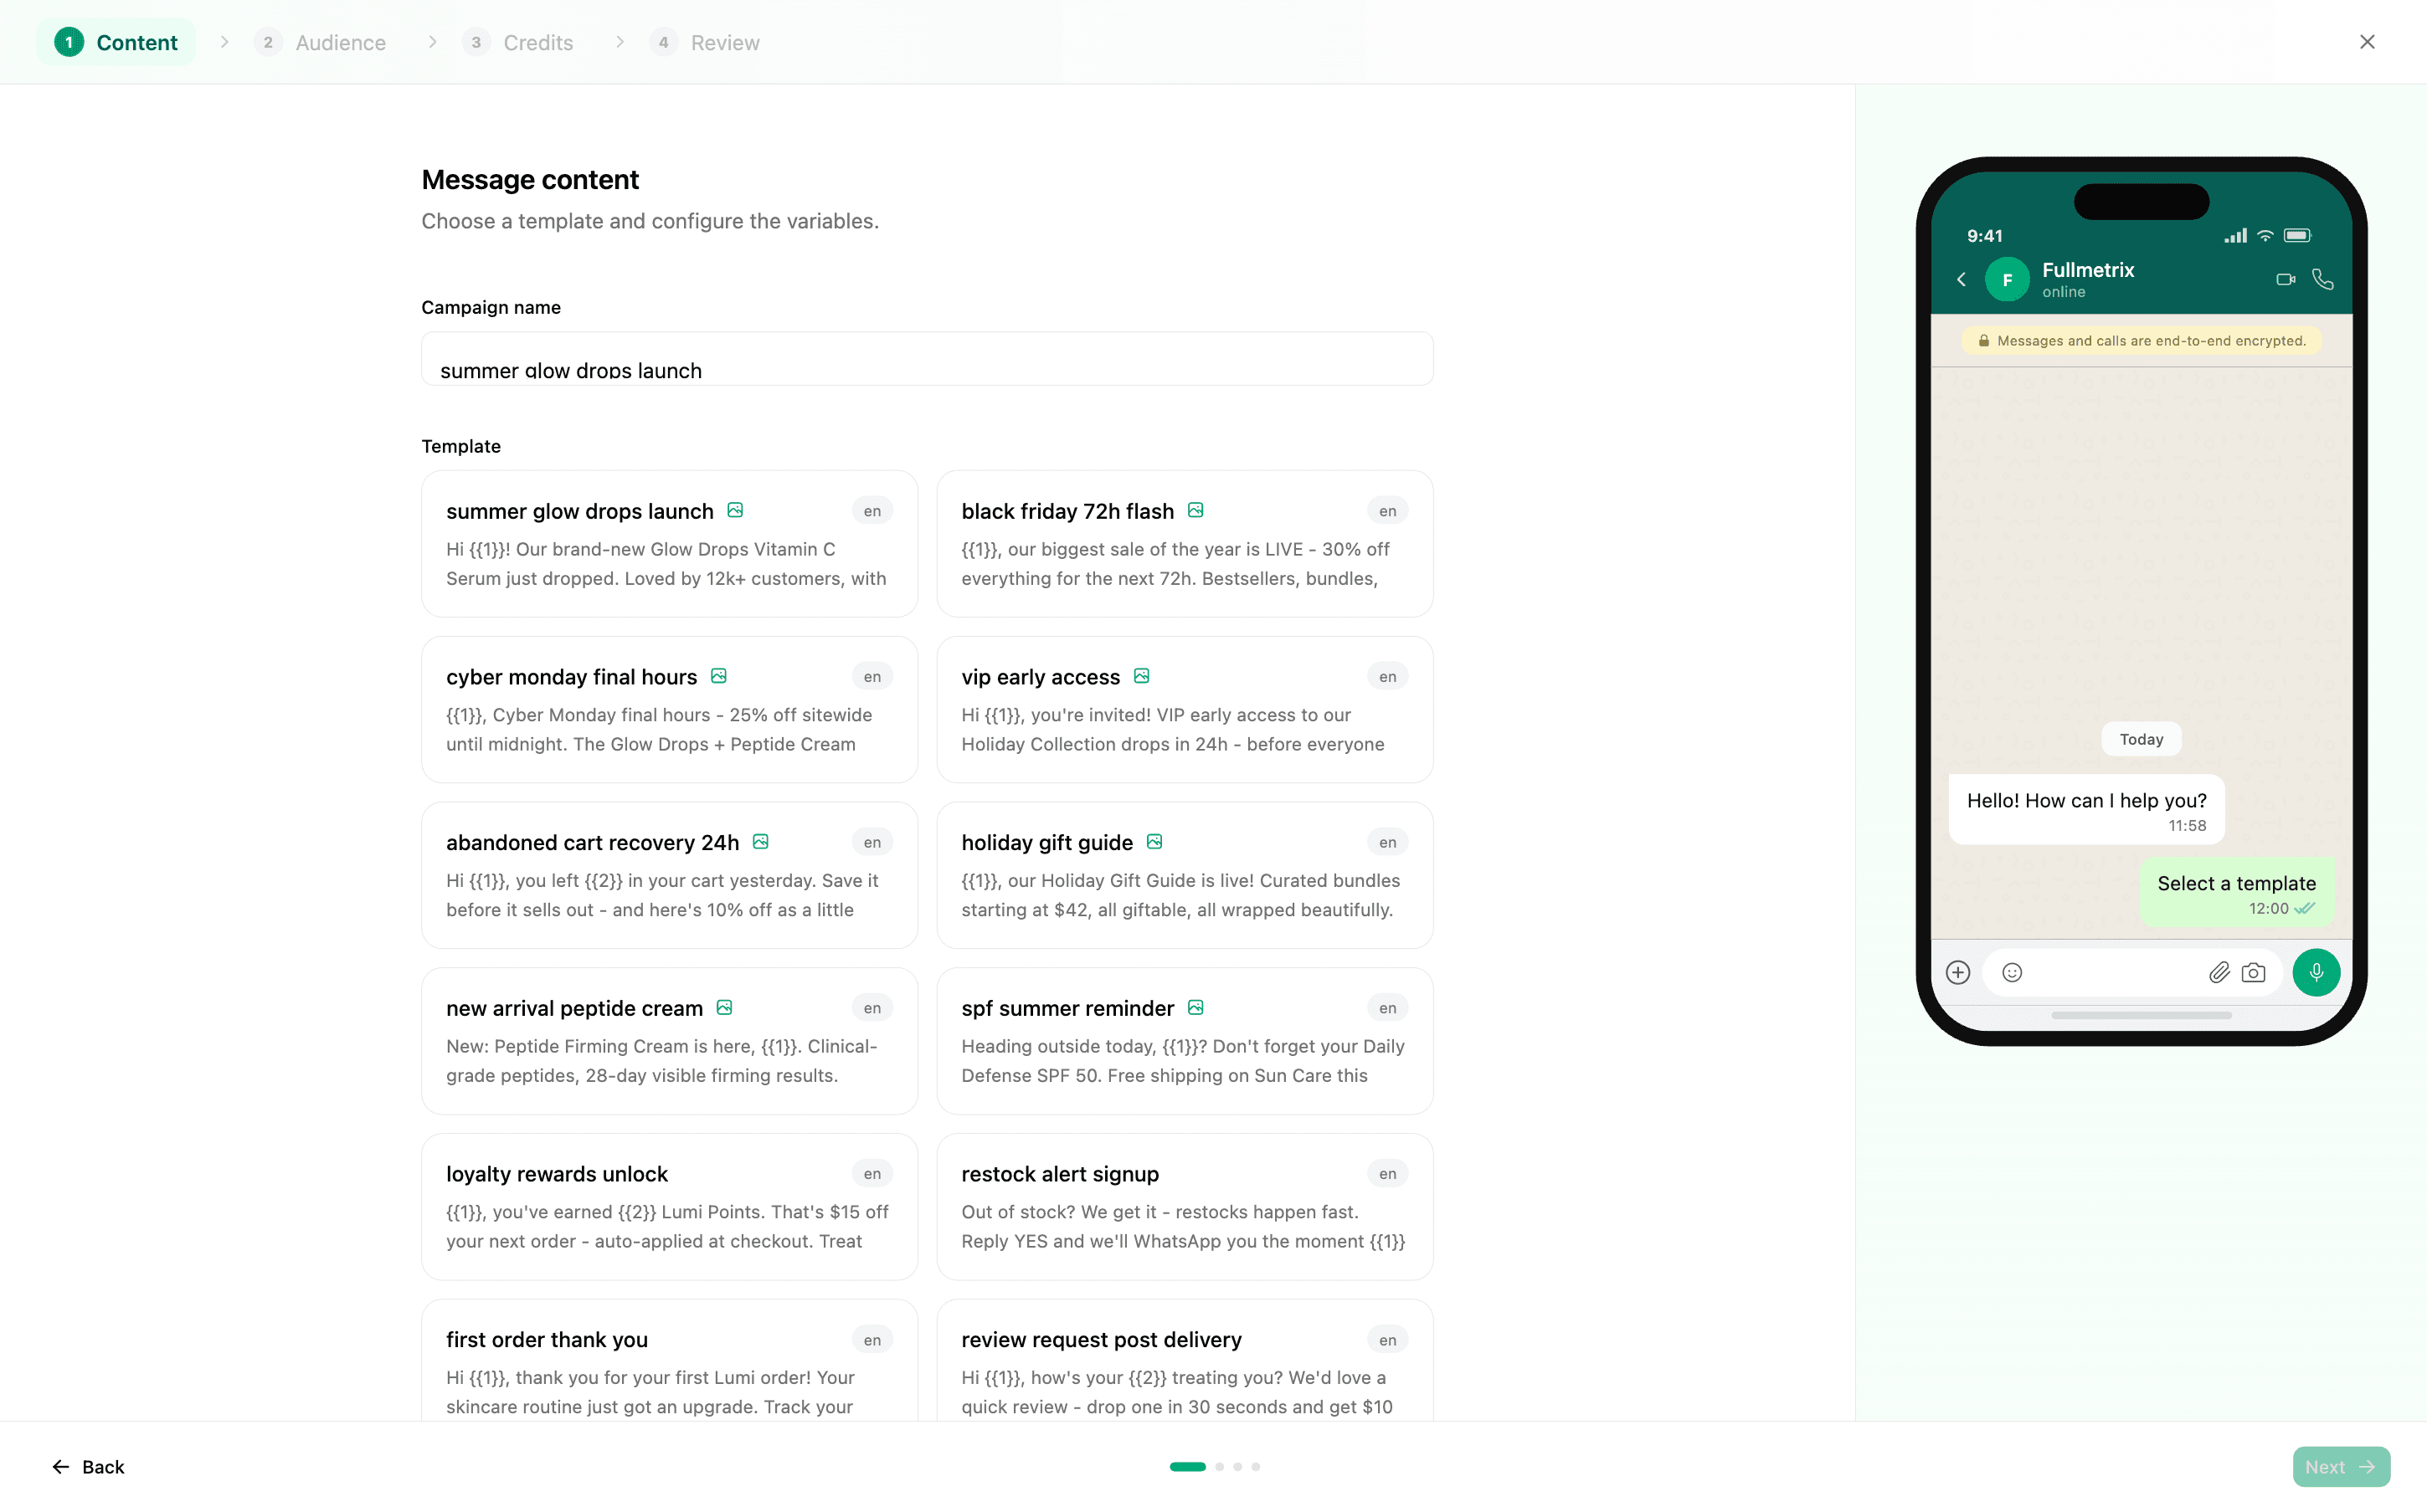Click the Back button
Screen dimensions: 2427x1512
[88, 1467]
